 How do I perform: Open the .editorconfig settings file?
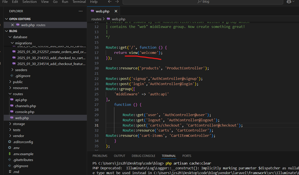tap(23, 142)
